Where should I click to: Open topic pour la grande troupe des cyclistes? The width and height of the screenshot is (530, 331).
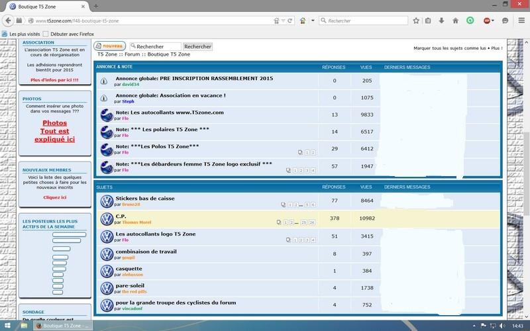(176, 303)
